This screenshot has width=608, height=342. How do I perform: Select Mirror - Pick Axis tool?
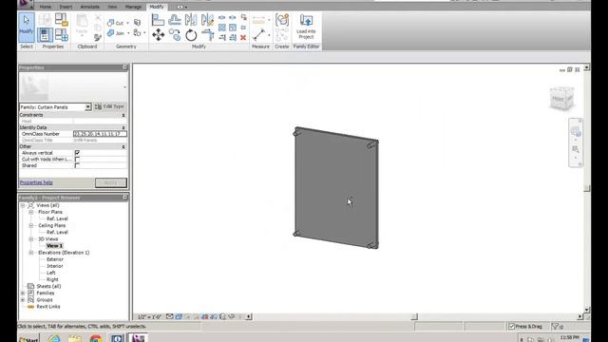(191, 19)
